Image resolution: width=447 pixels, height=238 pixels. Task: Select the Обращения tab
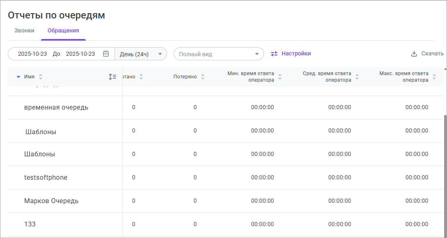click(x=63, y=30)
